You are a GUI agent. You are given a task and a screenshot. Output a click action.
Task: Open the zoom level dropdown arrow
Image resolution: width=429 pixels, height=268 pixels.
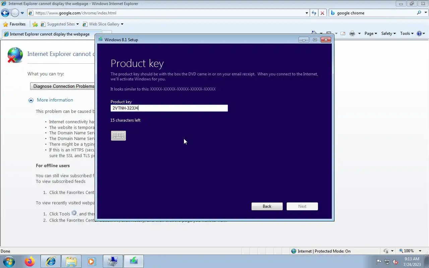point(420,251)
